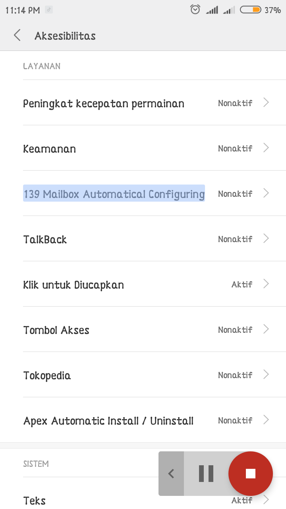
Task: Open Tombol Akses settings
Action: (x=56, y=330)
